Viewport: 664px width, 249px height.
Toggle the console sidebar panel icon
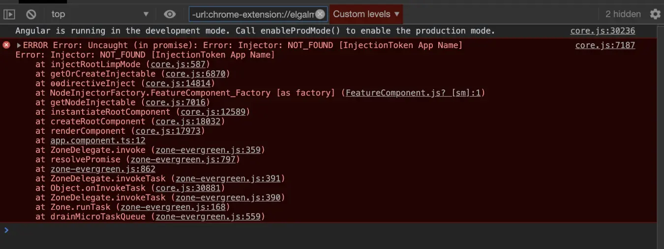click(9, 14)
